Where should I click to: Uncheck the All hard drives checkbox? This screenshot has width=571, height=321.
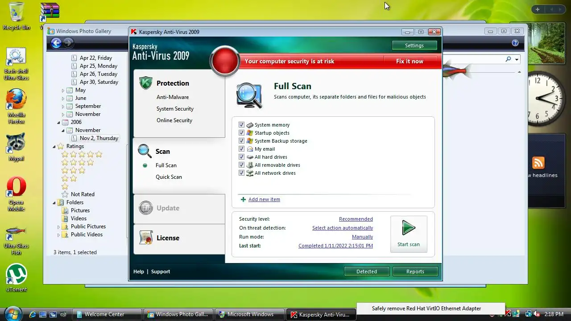point(242,157)
